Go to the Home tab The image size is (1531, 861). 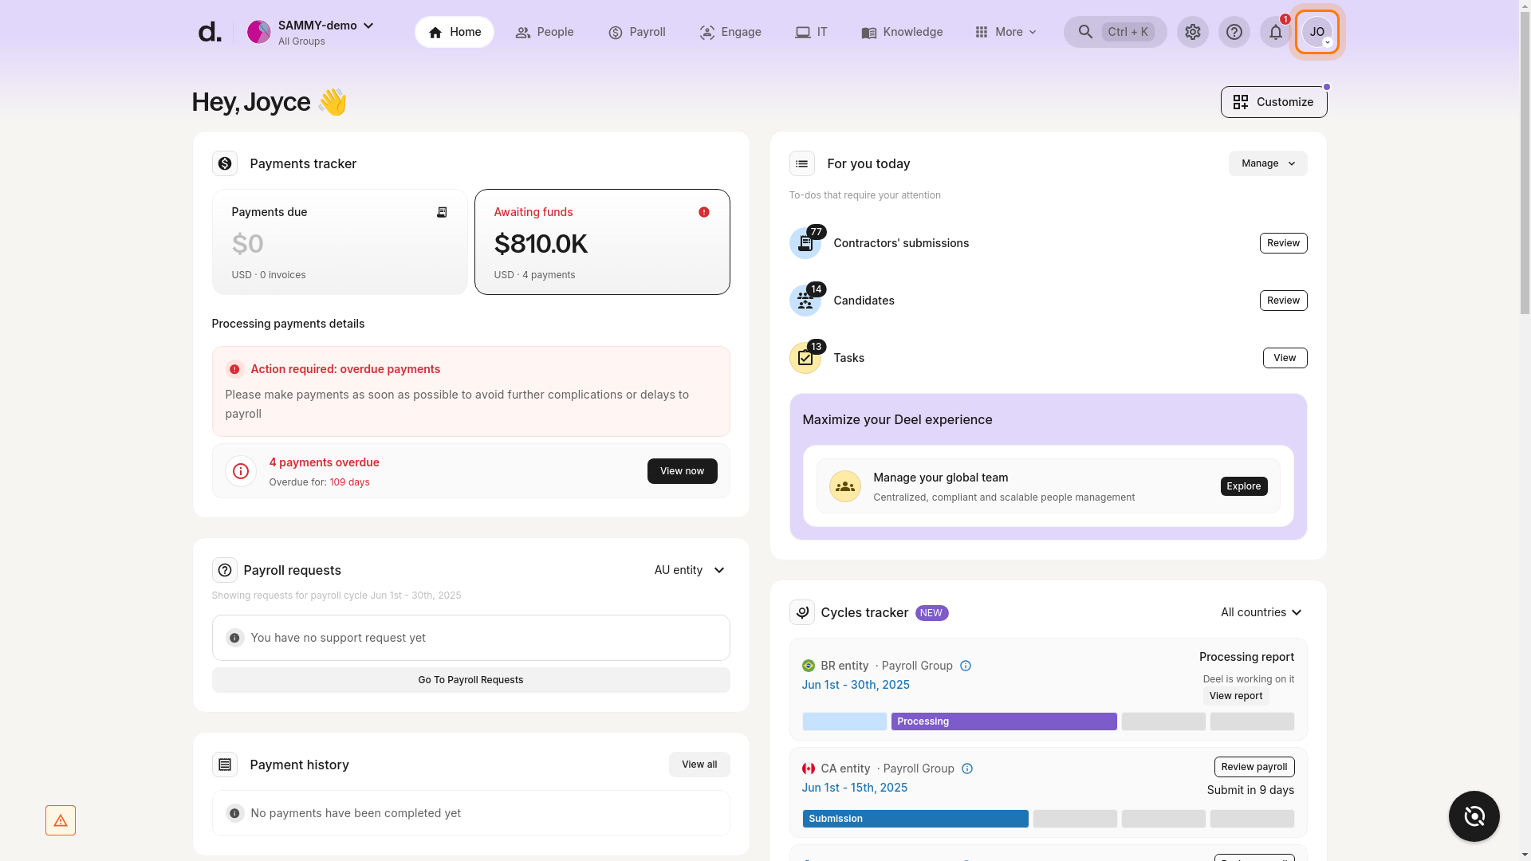tap(455, 32)
